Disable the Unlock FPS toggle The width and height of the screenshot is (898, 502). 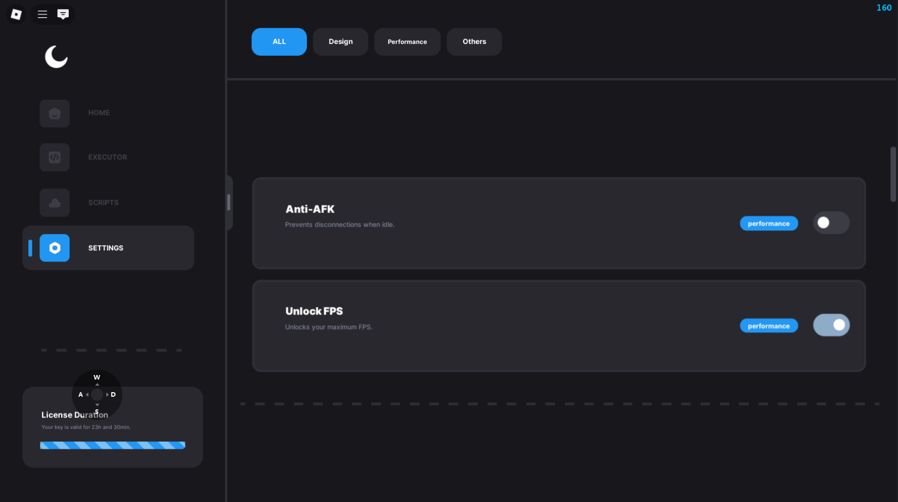pyautogui.click(x=831, y=325)
